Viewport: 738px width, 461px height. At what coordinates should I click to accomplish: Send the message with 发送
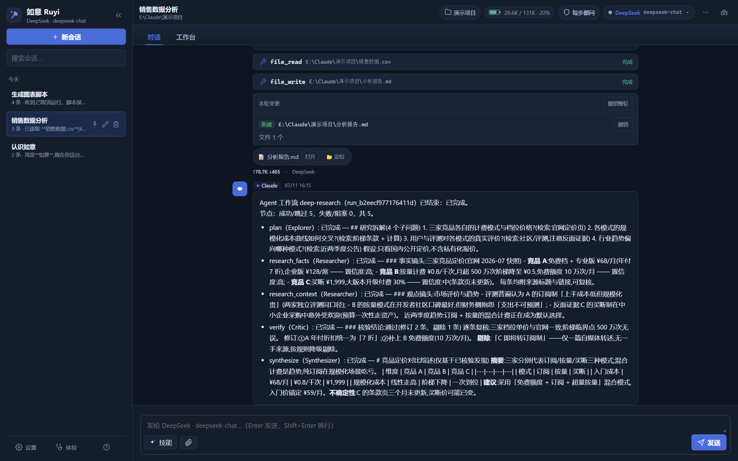[x=709, y=443]
